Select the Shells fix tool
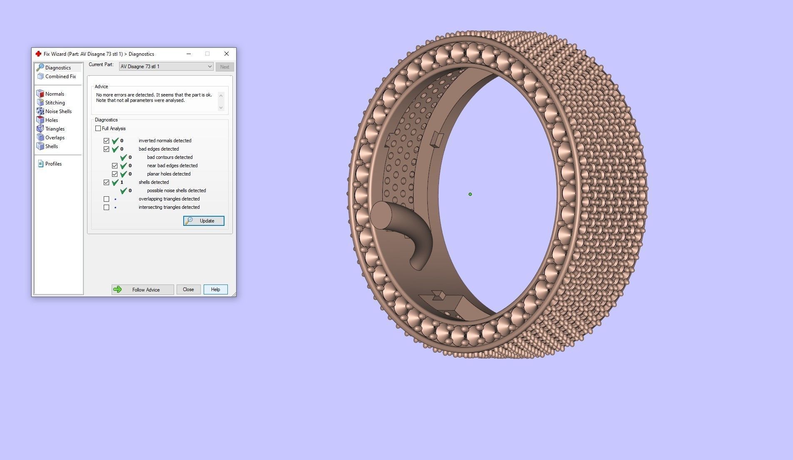 pyautogui.click(x=47, y=146)
